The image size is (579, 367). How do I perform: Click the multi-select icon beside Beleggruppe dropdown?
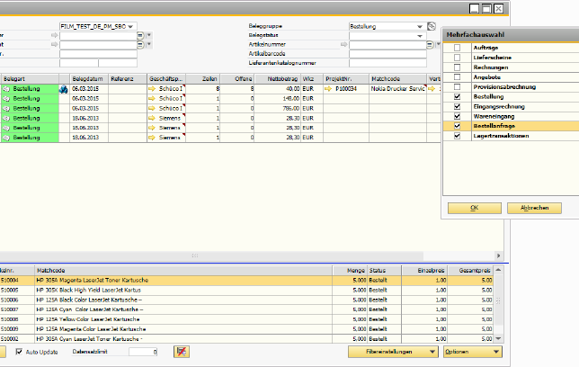click(x=432, y=27)
